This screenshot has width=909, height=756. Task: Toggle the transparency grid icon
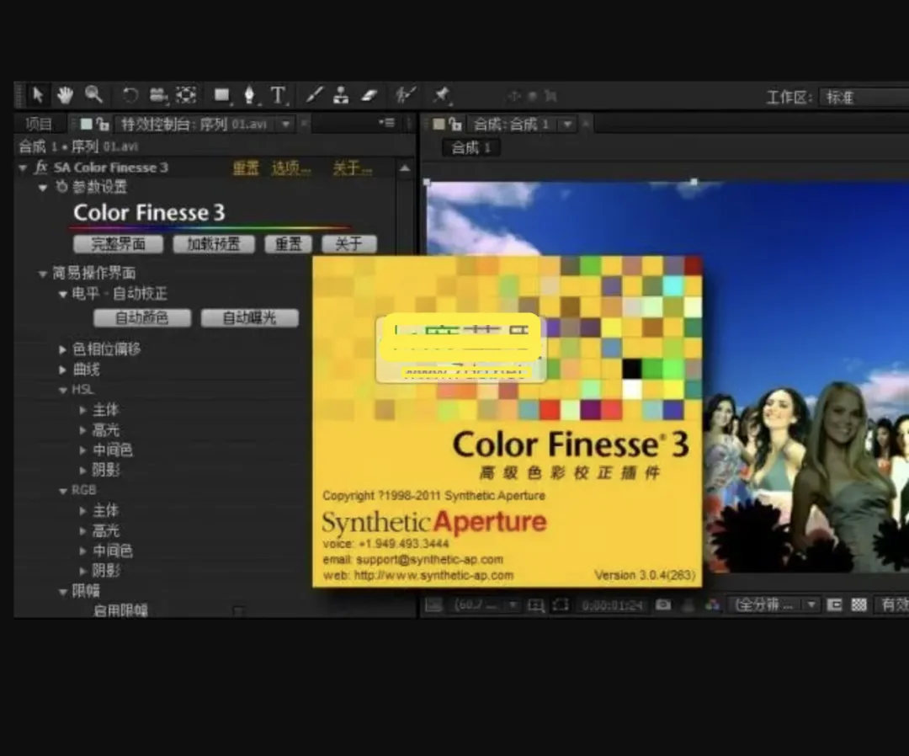point(858,605)
